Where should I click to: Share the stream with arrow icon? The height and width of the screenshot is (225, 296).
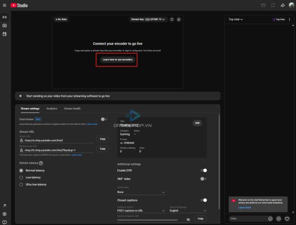click(283, 5)
